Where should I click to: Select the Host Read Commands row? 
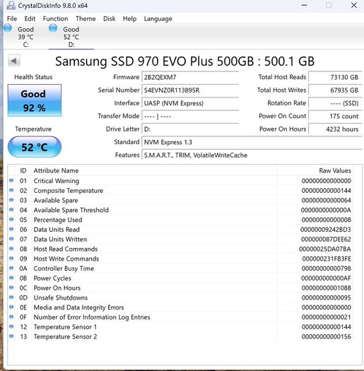point(180,249)
